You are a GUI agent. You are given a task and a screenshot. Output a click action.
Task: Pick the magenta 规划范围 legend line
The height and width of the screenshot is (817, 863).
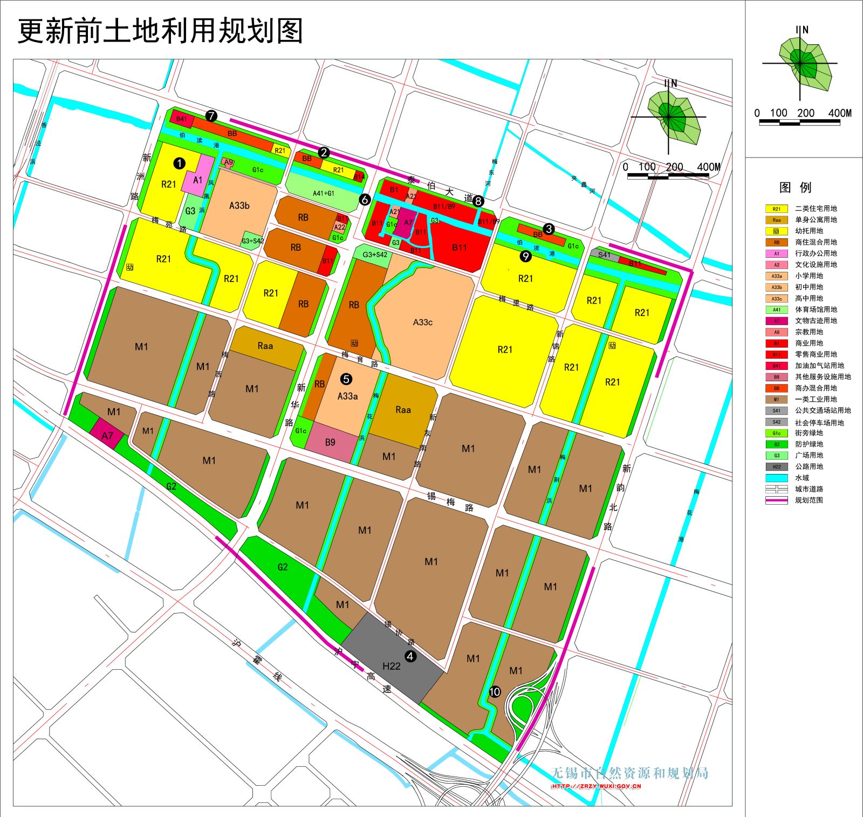[776, 500]
